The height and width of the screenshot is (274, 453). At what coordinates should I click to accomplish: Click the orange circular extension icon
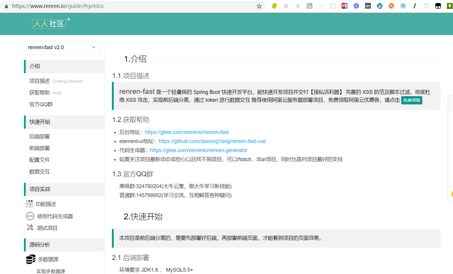pyautogui.click(x=391, y=6)
